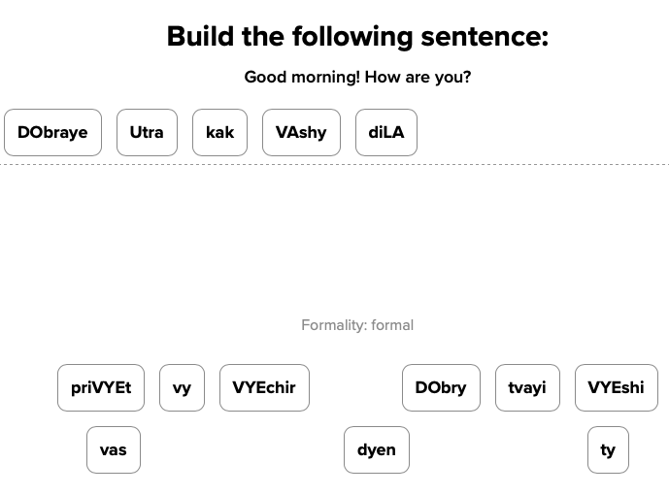Click the dashed answer line separator
This screenshot has width=669, height=496.
point(334,165)
